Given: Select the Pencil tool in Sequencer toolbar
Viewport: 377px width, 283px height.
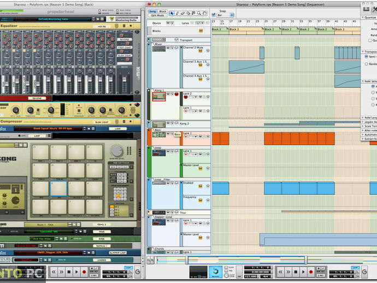Looking at the screenshot, I should (177, 13).
